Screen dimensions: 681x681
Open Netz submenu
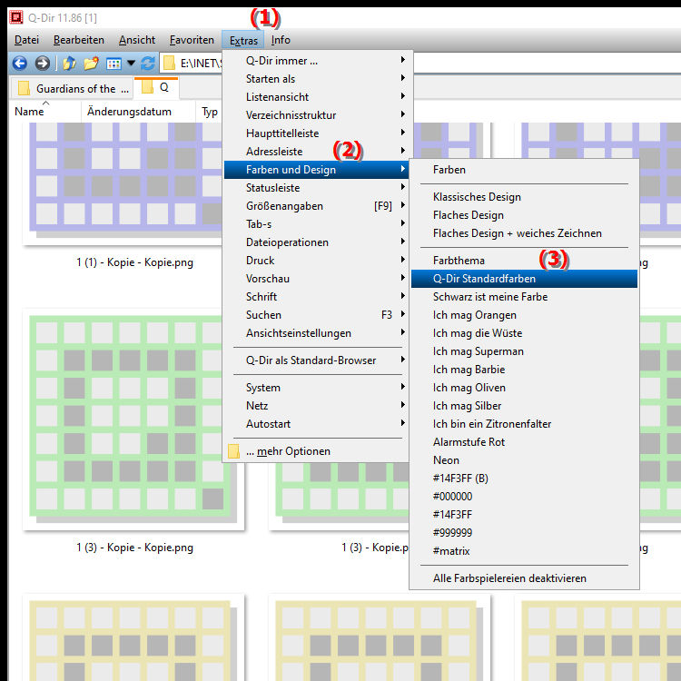[x=316, y=406]
